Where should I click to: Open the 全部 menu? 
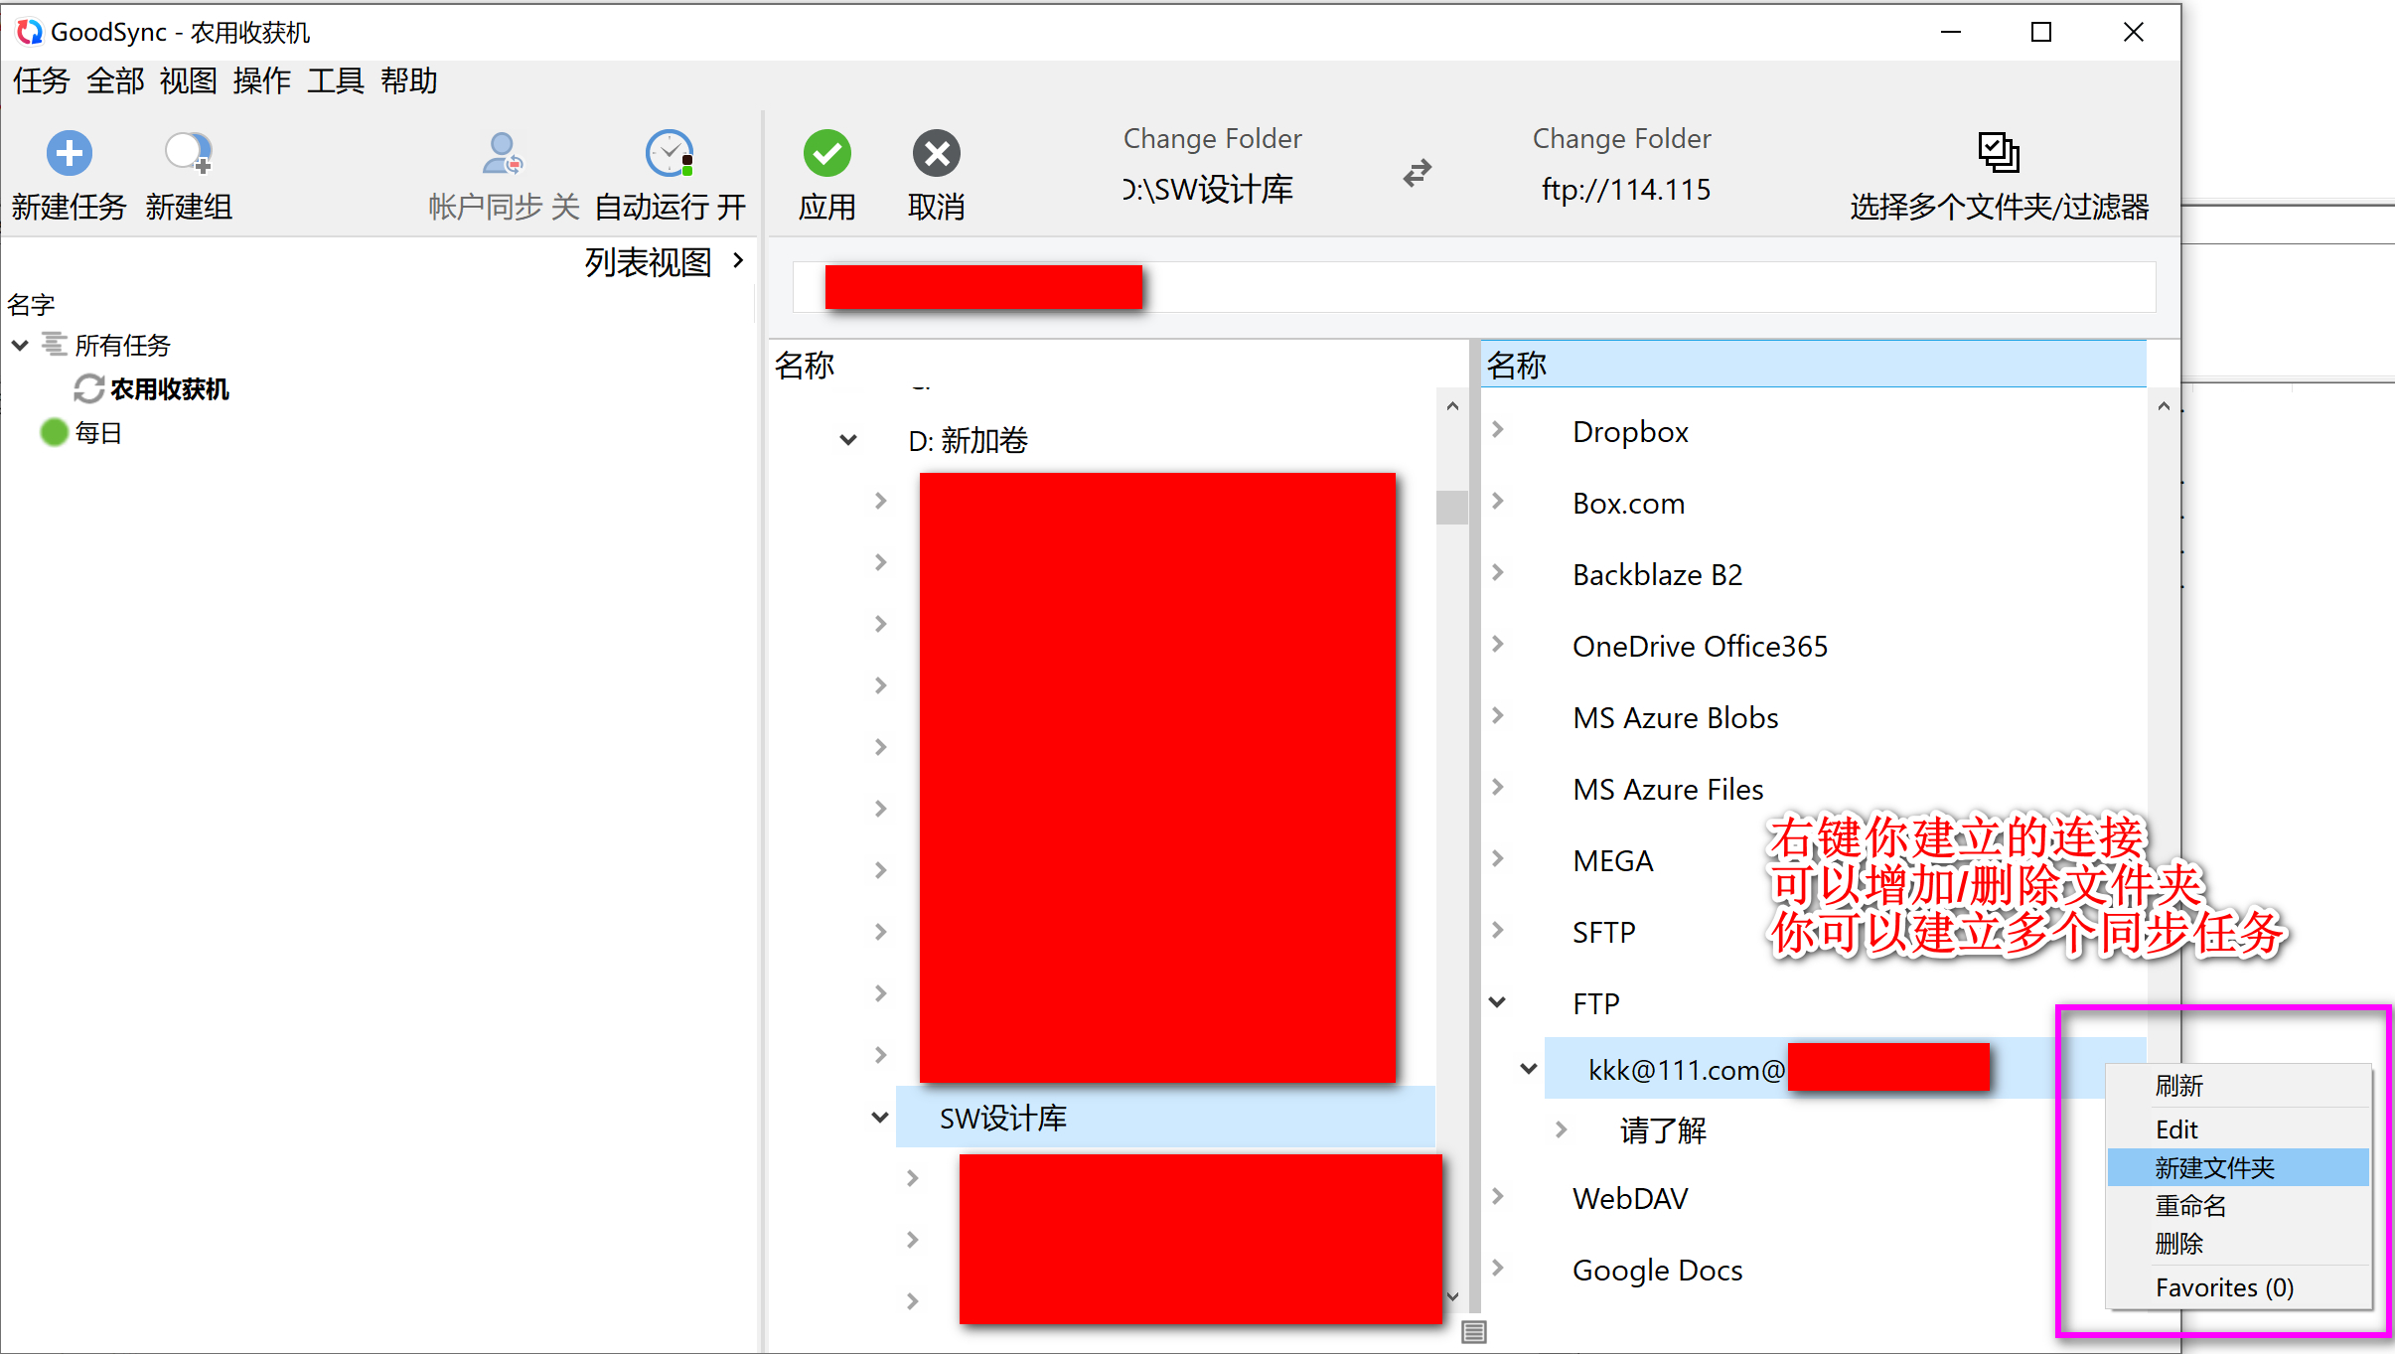click(115, 80)
